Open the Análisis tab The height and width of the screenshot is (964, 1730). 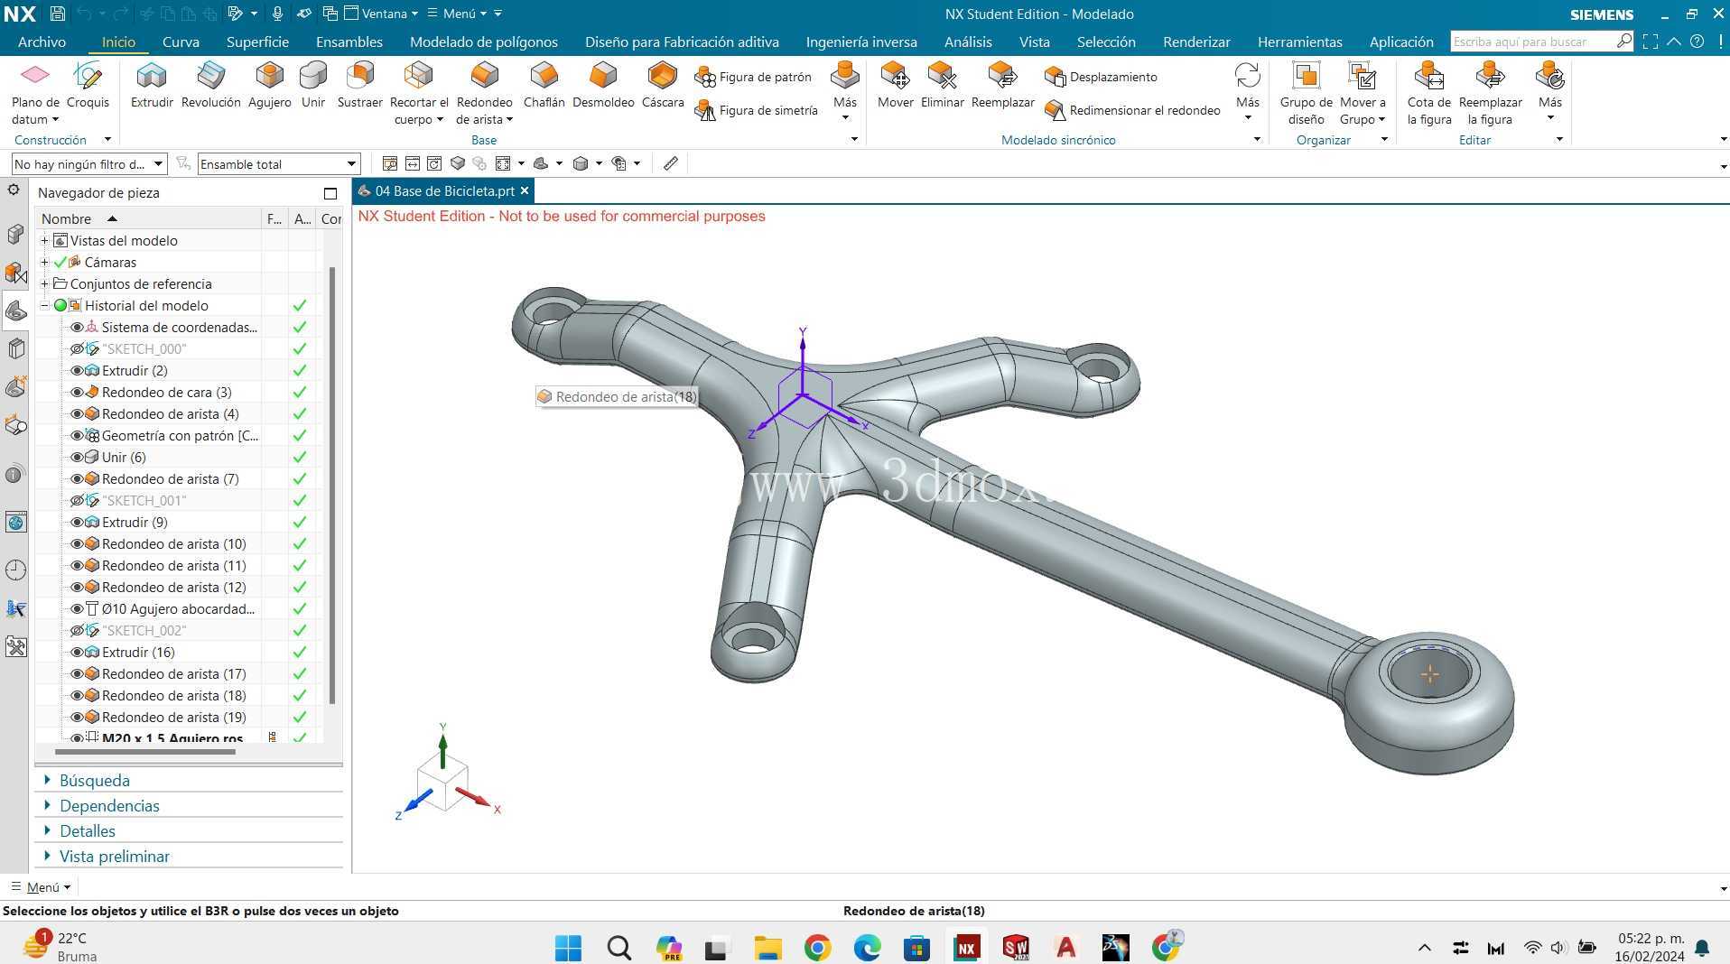[x=967, y=42]
